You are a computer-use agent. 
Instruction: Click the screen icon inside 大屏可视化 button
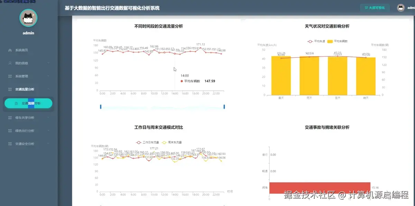[x=366, y=8]
